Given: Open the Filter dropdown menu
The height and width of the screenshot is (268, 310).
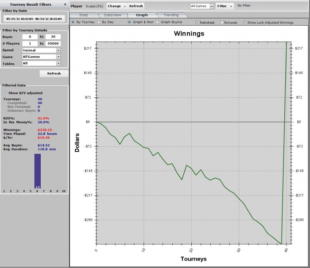Looking at the screenshot, I should pyautogui.click(x=225, y=6).
